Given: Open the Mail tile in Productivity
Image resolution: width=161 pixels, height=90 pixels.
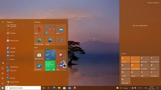Looking at the screenshot, I should tap(61, 29).
